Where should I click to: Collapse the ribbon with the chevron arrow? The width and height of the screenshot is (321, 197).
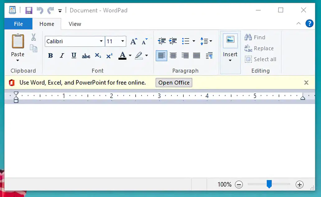(x=299, y=24)
